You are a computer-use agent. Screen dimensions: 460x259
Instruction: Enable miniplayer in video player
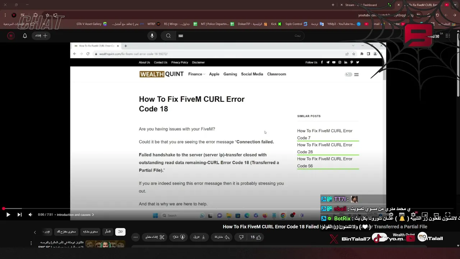click(425, 215)
